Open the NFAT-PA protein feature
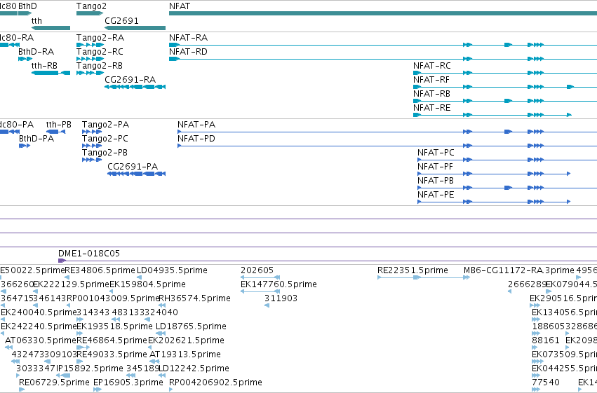This screenshot has height=393, width=597. pos(196,125)
